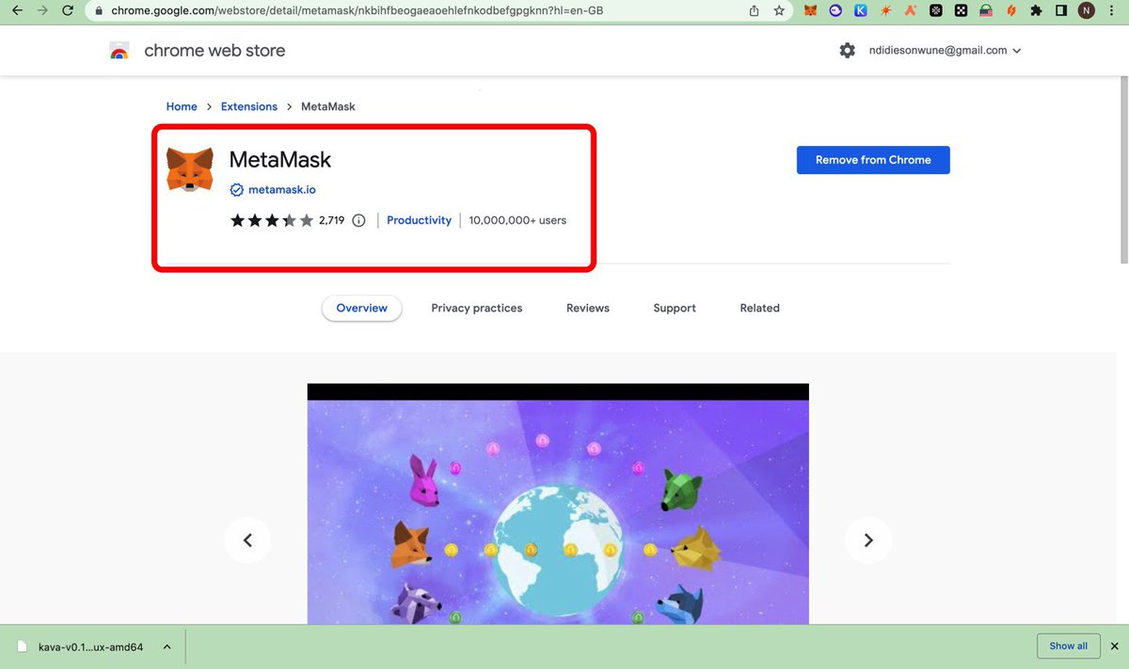Open the Productivity category link
The width and height of the screenshot is (1129, 669).
419,220
